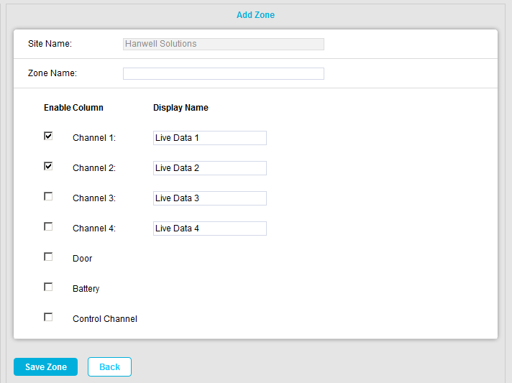Go back with the Back button
512x383 pixels.
110,366
